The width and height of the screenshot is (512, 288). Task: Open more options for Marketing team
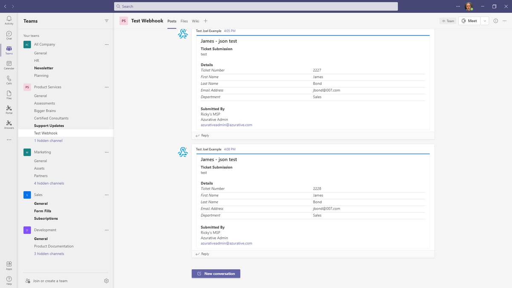tap(107, 152)
